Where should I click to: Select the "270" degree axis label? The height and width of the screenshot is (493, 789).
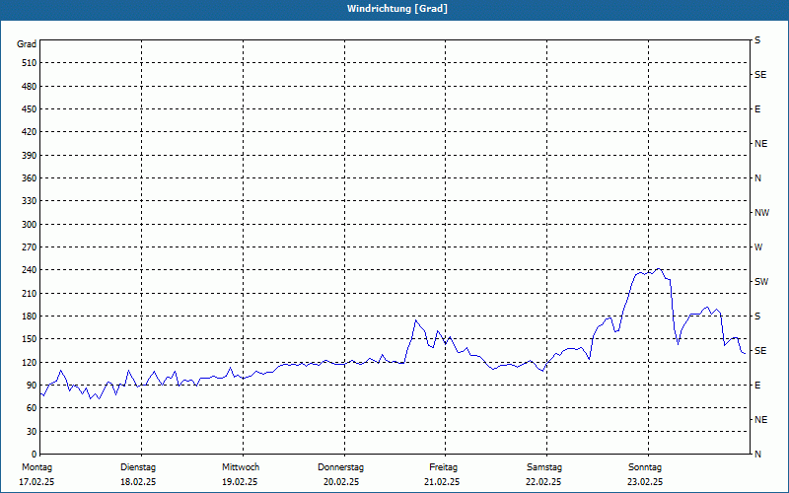click(x=30, y=247)
